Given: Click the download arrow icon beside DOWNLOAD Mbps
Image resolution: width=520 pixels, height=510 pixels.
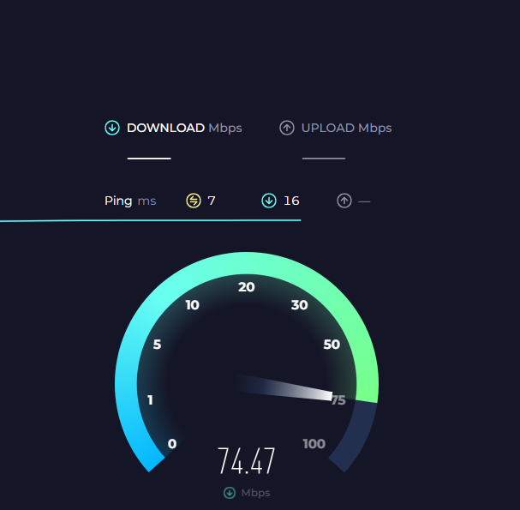Looking at the screenshot, I should [112, 128].
